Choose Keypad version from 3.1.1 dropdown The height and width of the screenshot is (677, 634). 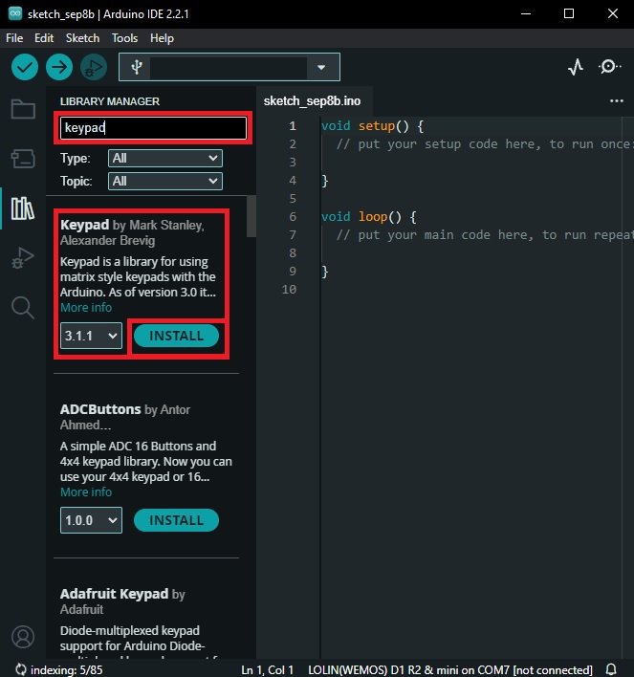(x=92, y=336)
